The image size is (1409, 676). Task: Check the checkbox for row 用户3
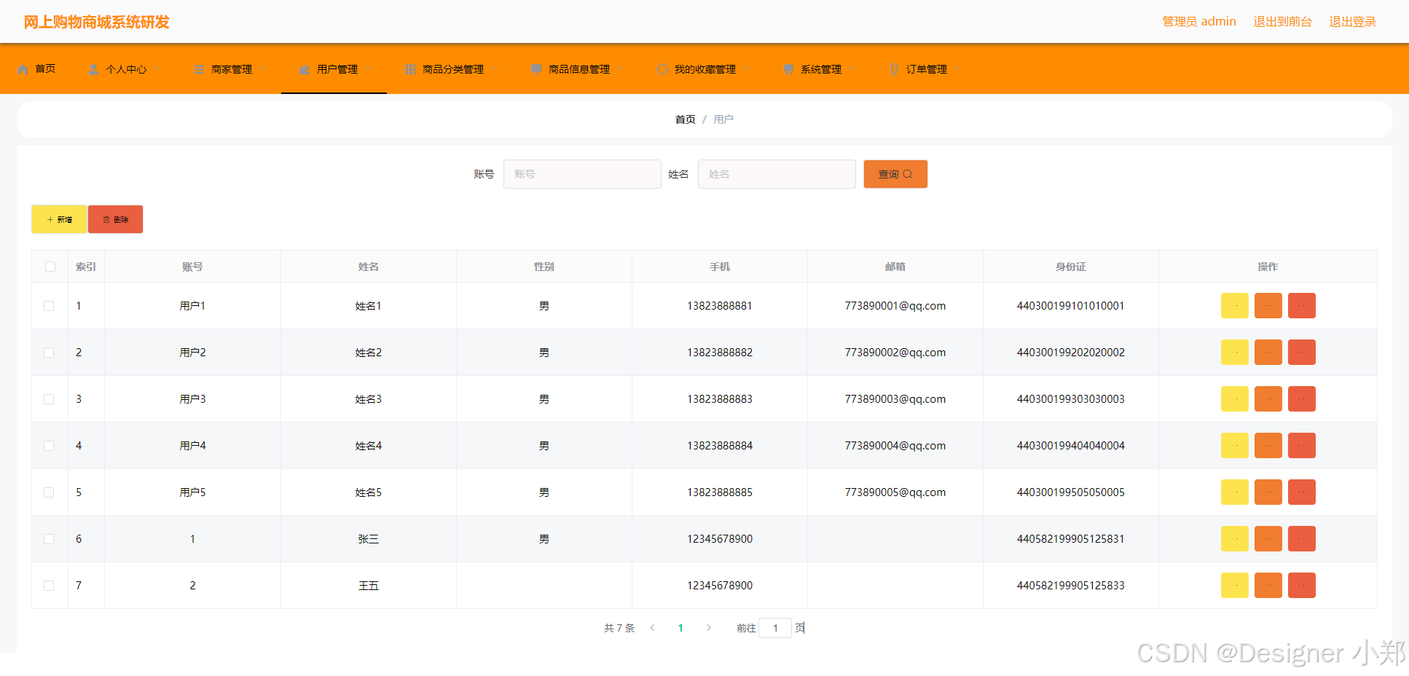click(49, 399)
